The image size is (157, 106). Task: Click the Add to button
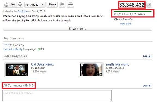32,5
